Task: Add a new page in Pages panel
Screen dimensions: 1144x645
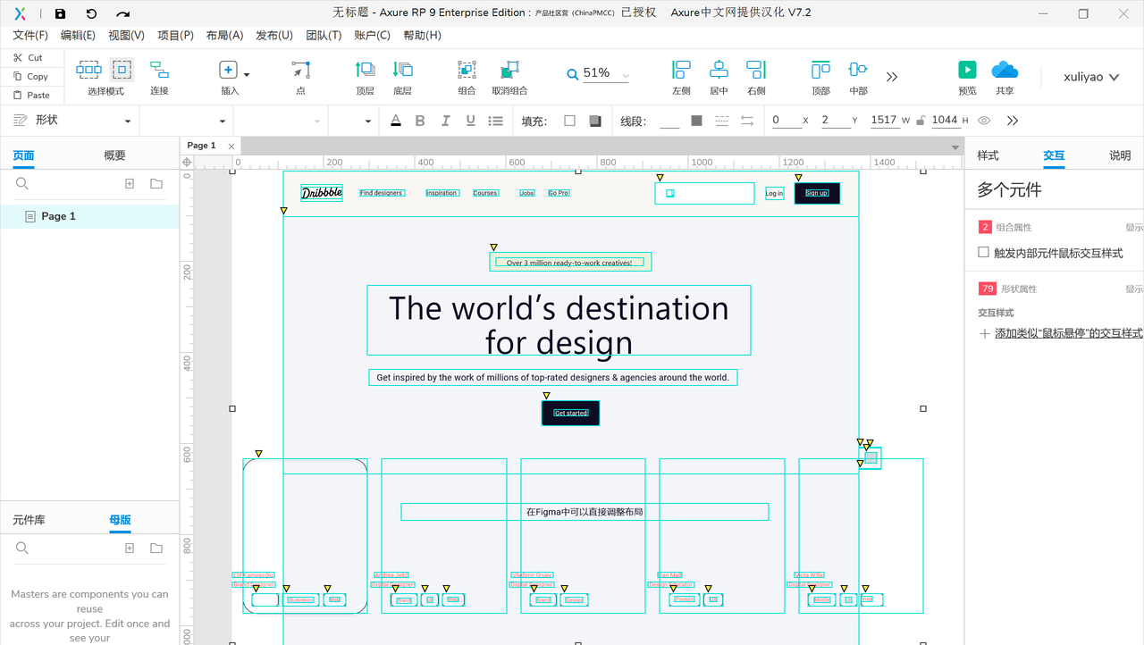Action: tap(130, 183)
